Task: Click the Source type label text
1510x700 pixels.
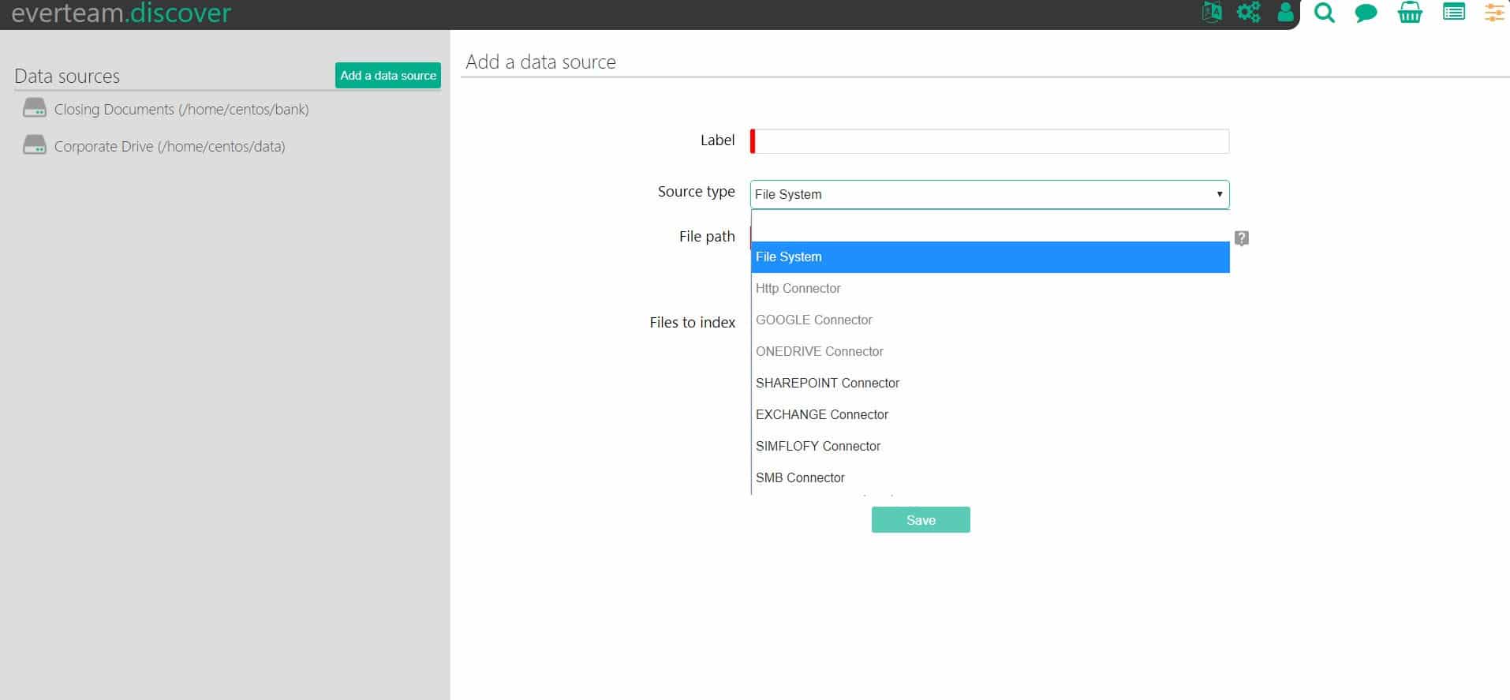Action: coord(696,192)
